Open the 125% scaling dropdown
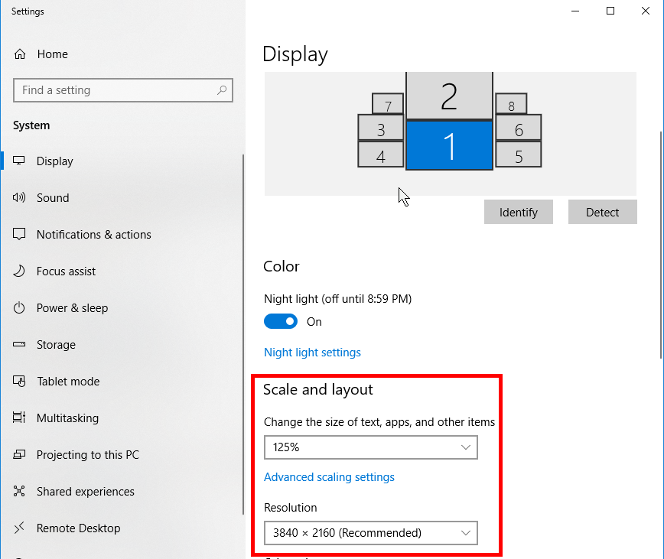 (370, 447)
